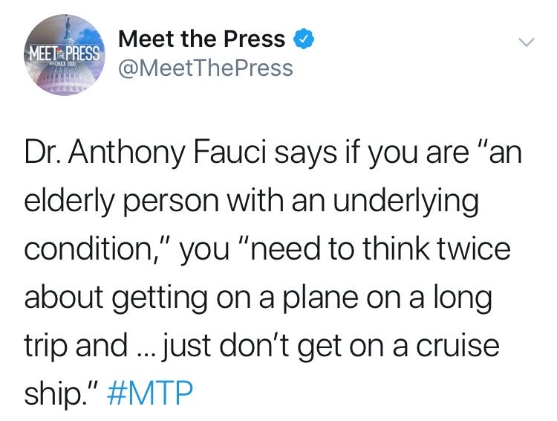
Task: Click the word 'ship' before the hashtag
Action: [x=53, y=394]
